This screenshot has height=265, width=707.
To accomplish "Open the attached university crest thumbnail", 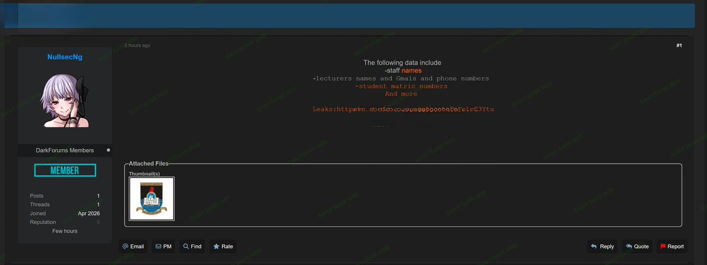I will click(x=151, y=199).
